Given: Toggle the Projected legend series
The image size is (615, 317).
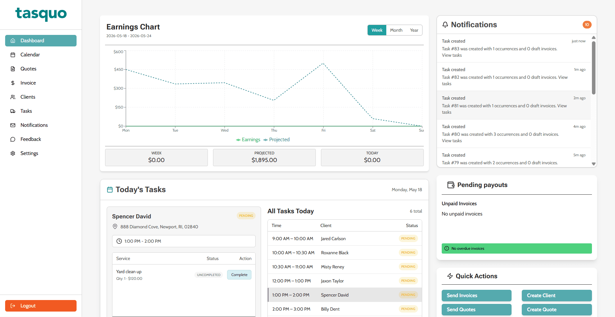Looking at the screenshot, I should click(276, 140).
